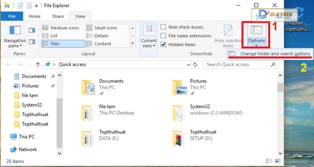Open the address bar history dropdown
The height and width of the screenshot is (167, 314).
[x=188, y=64]
